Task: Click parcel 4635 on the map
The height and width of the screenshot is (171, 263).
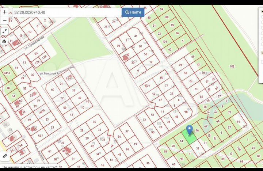Action: [x=42, y=111]
